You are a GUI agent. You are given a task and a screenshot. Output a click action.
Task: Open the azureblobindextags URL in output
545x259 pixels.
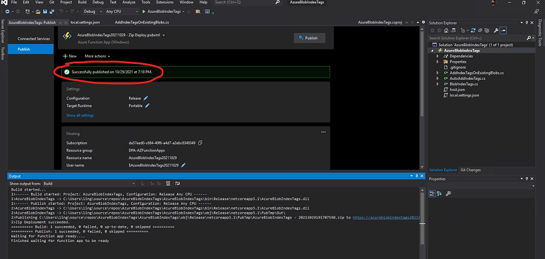(387, 217)
